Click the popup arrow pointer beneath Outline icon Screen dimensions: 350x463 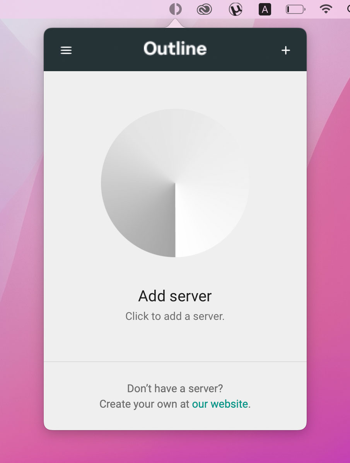click(x=175, y=24)
